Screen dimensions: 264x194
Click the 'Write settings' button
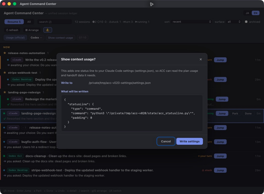pos(189,141)
